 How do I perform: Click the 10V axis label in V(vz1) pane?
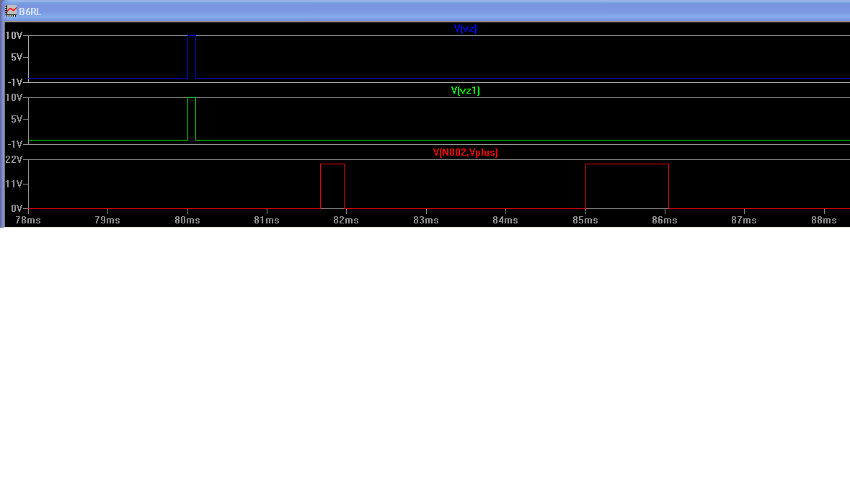(x=14, y=97)
